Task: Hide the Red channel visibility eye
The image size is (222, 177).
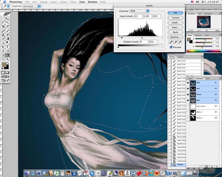Action: click(x=188, y=89)
